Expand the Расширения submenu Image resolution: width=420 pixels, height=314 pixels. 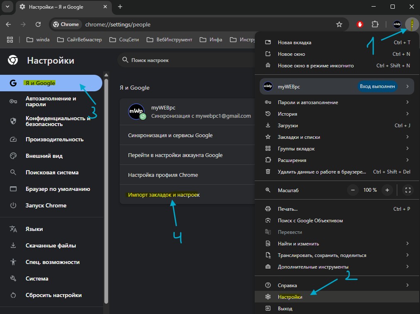337,160
